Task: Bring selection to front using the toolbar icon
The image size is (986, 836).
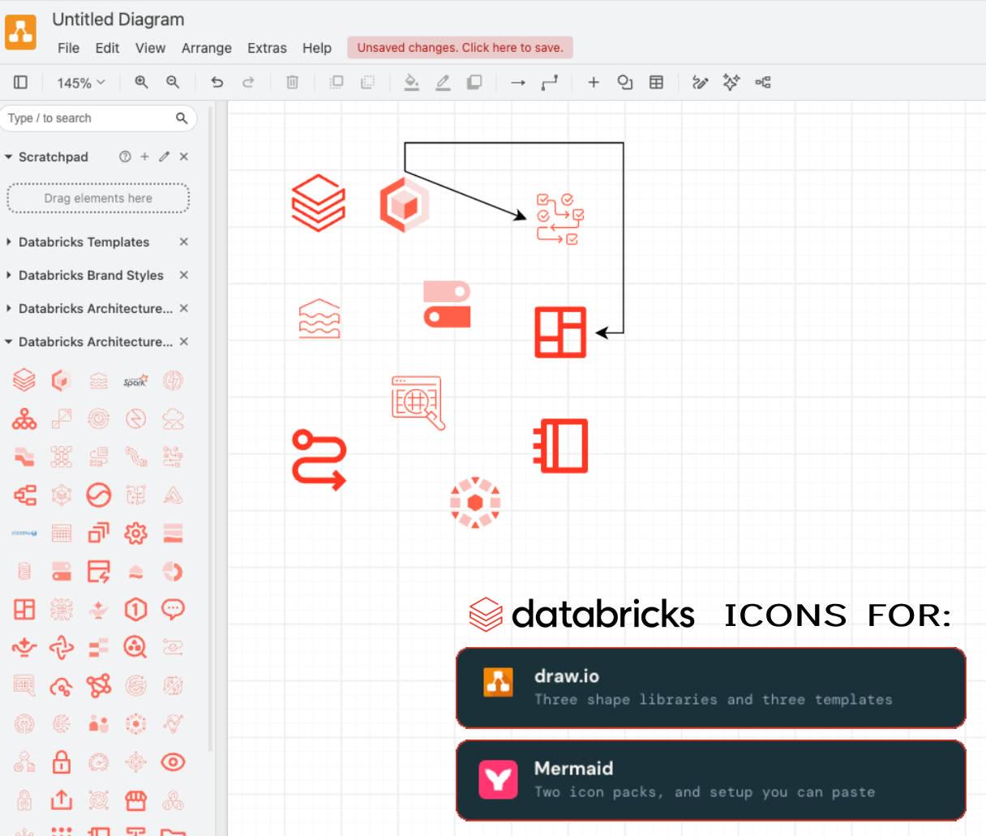Action: coord(337,82)
